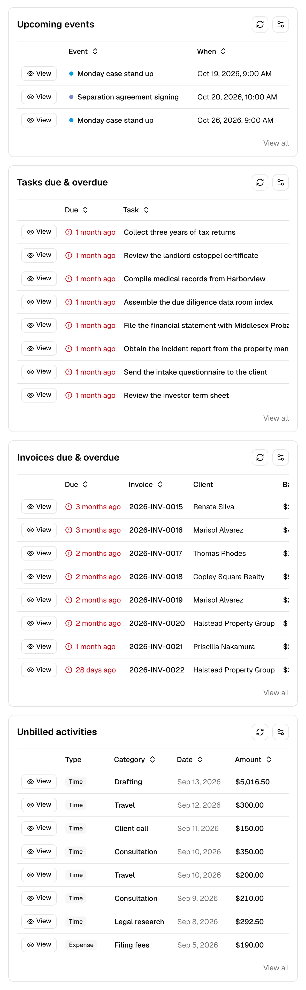Click client name Thomas Rhodes

coord(219,554)
